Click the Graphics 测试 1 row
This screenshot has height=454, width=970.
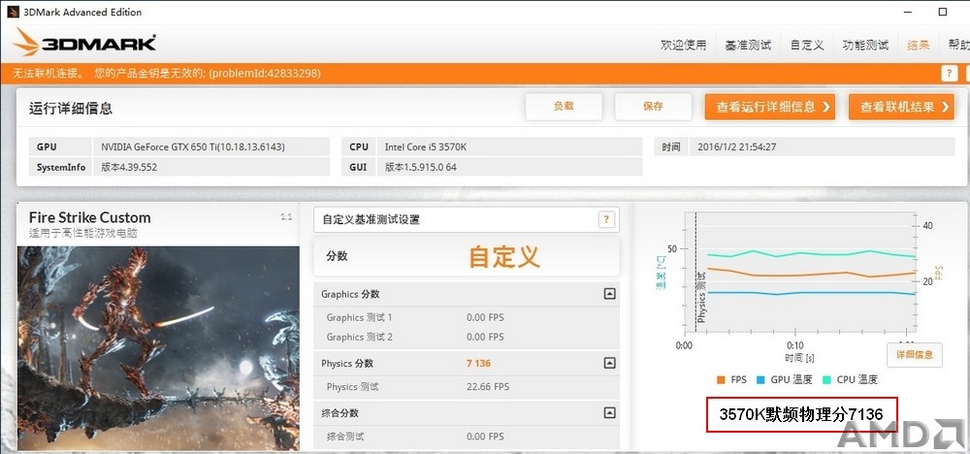pos(467,317)
